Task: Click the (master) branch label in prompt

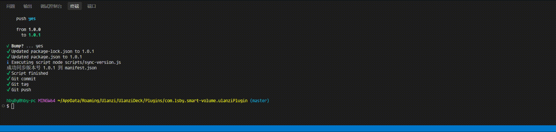Action: point(259,101)
